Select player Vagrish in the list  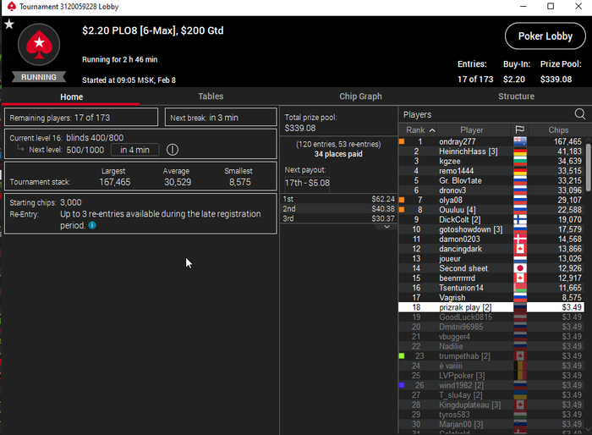(491, 297)
